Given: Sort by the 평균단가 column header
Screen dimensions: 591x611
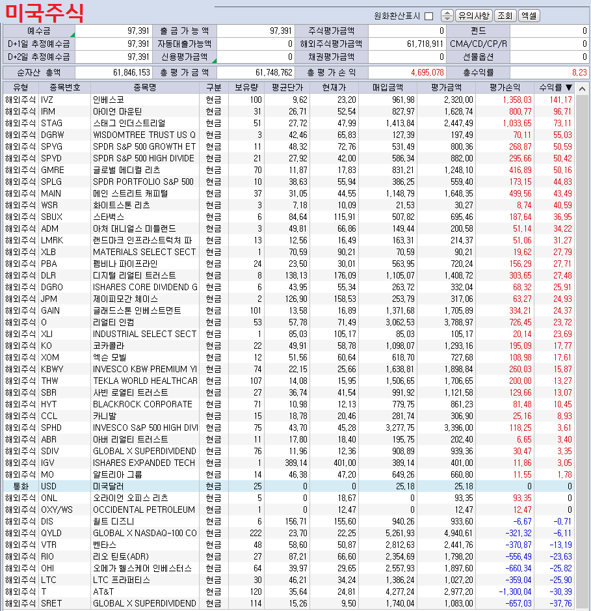Looking at the screenshot, I should [287, 87].
